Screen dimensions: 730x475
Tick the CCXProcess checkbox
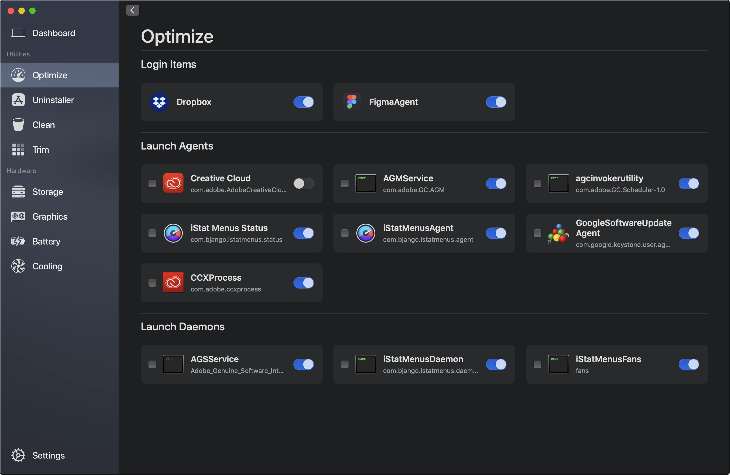[152, 283]
